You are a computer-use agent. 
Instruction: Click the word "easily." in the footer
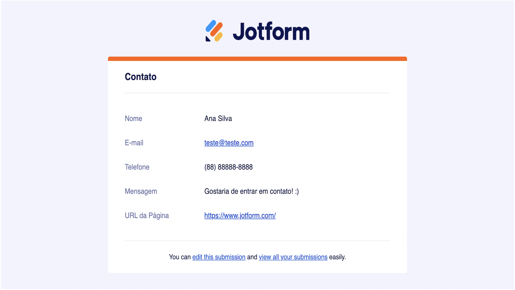[x=337, y=257]
